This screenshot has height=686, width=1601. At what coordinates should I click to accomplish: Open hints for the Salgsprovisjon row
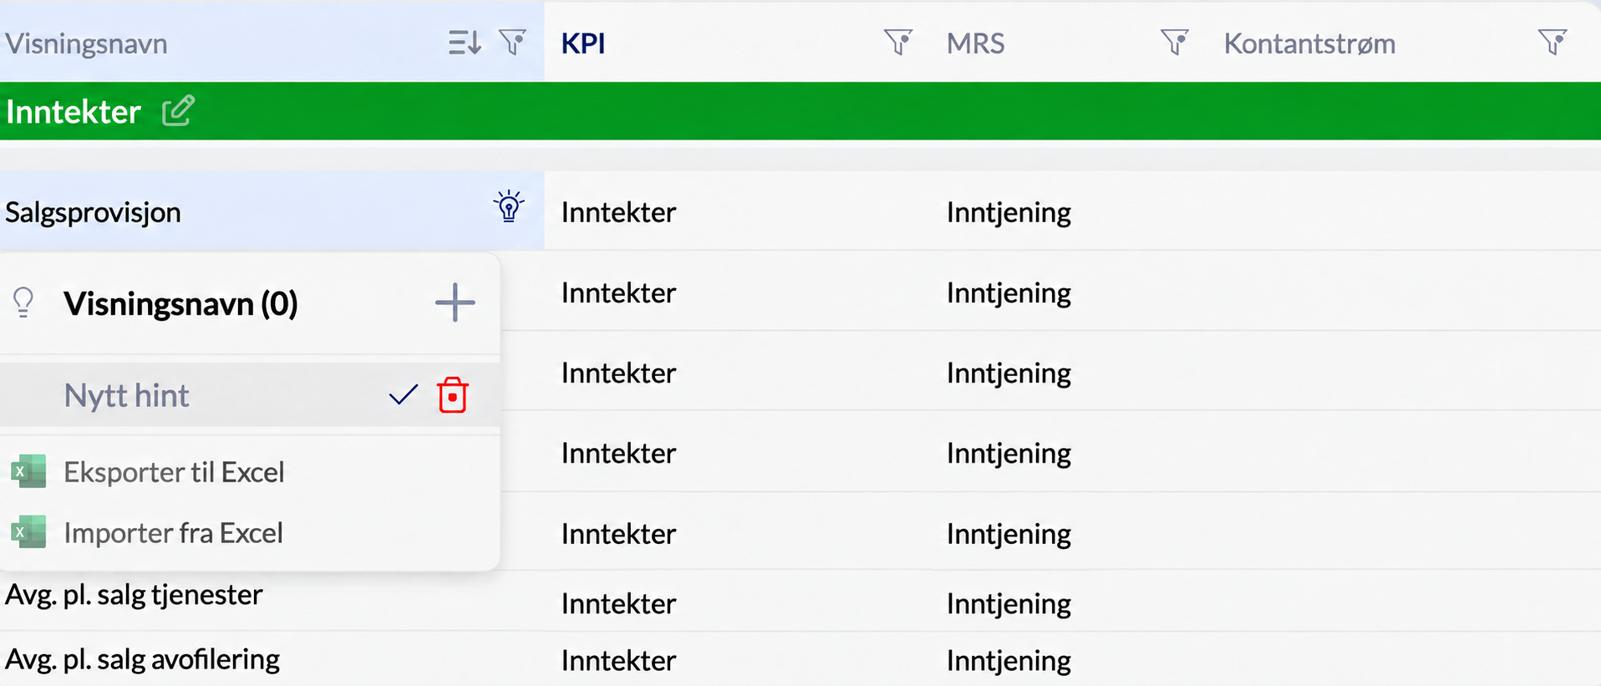coord(509,206)
